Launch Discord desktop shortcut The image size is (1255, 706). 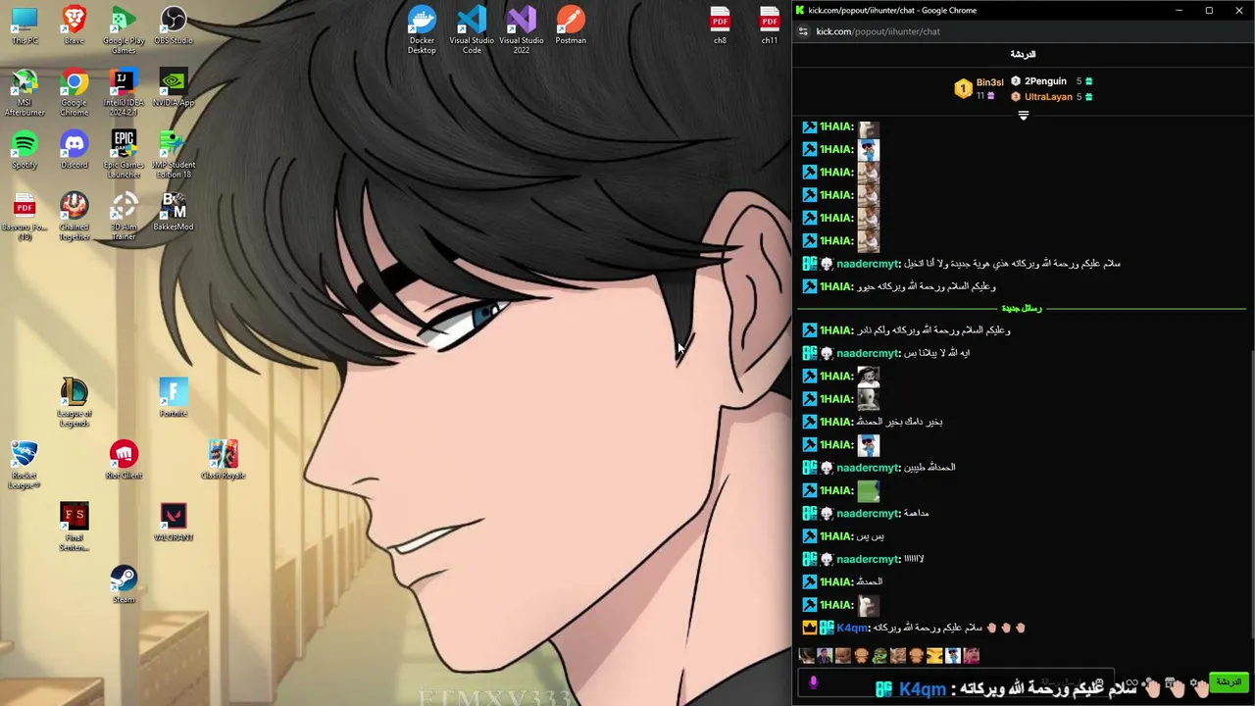[x=74, y=150]
